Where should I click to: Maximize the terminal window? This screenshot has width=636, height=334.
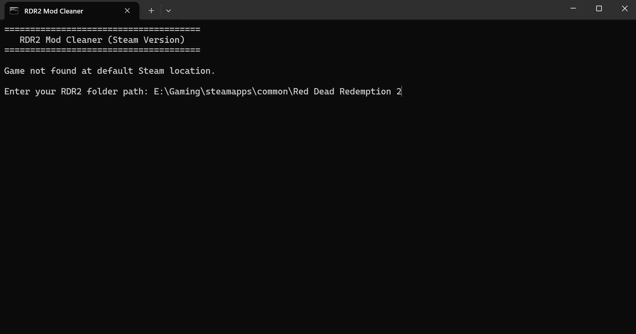coord(599,9)
